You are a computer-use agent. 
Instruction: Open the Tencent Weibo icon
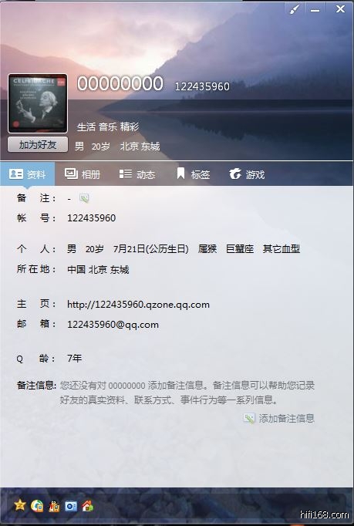(37, 505)
